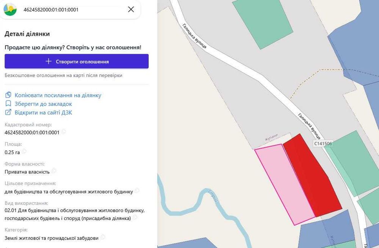Copy the 'Приватна власність' ownership value
This screenshot has height=248, width=379.
54,171
